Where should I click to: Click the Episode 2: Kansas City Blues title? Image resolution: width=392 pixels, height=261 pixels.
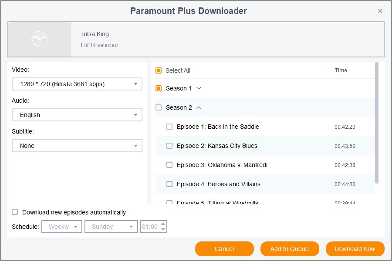pos(217,146)
